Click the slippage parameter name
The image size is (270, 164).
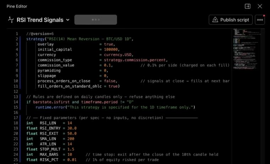pos(47,76)
